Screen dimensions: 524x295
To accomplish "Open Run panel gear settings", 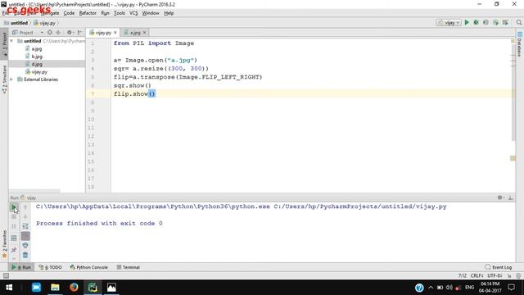I will 500,197.
